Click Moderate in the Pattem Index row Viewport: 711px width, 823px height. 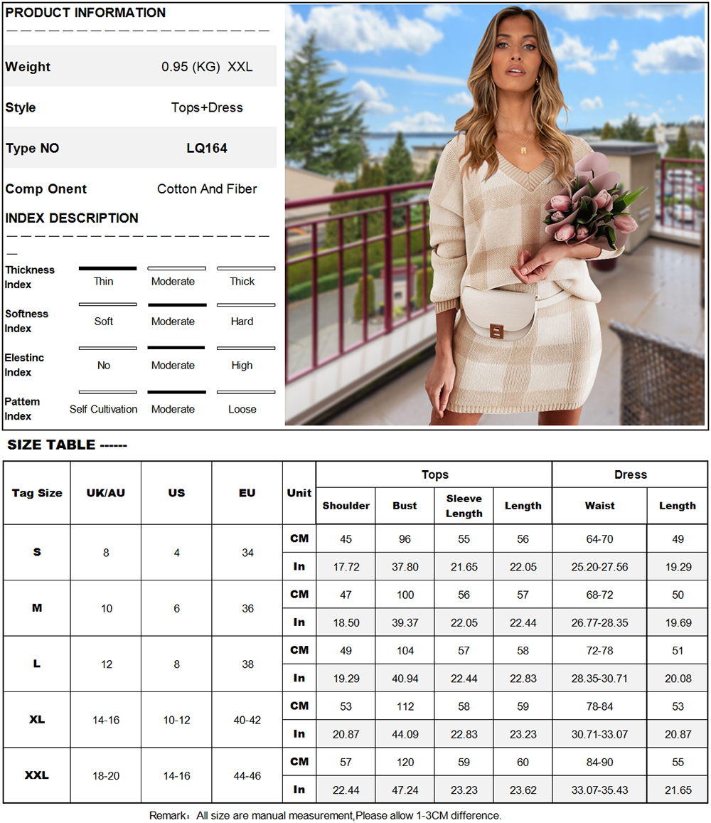click(x=173, y=410)
